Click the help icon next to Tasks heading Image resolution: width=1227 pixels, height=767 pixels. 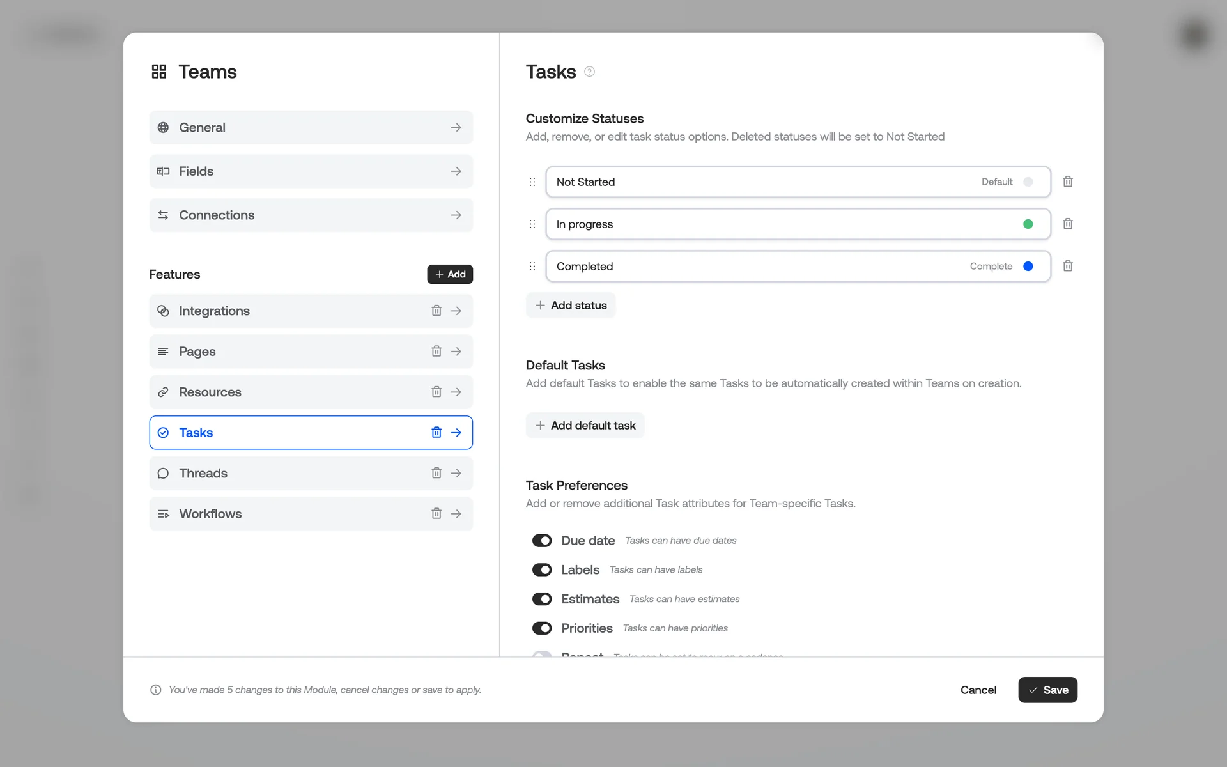click(589, 72)
